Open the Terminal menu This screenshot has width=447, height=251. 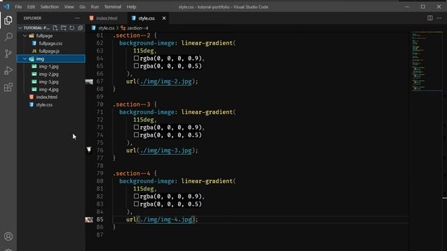(x=112, y=7)
